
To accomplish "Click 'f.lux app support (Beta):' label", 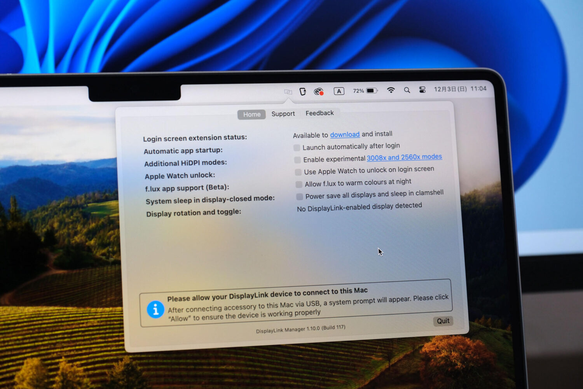I will [x=187, y=188].
